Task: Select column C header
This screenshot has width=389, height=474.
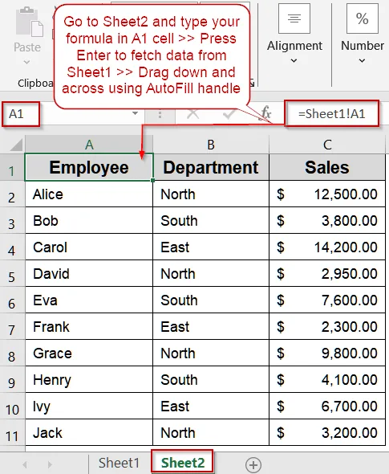Action: click(327, 145)
